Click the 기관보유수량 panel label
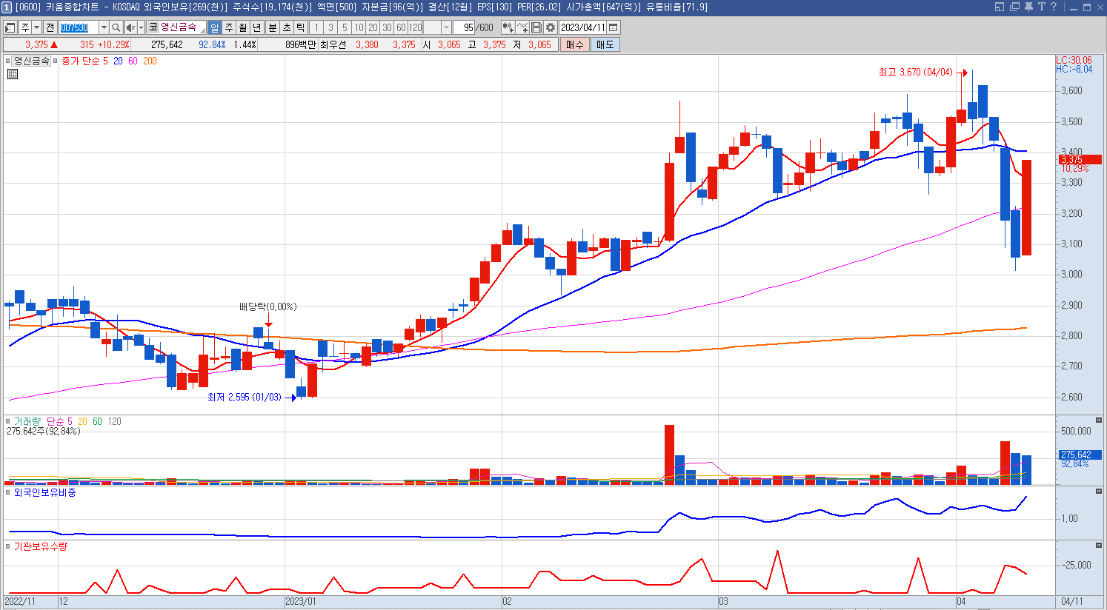 (x=40, y=546)
